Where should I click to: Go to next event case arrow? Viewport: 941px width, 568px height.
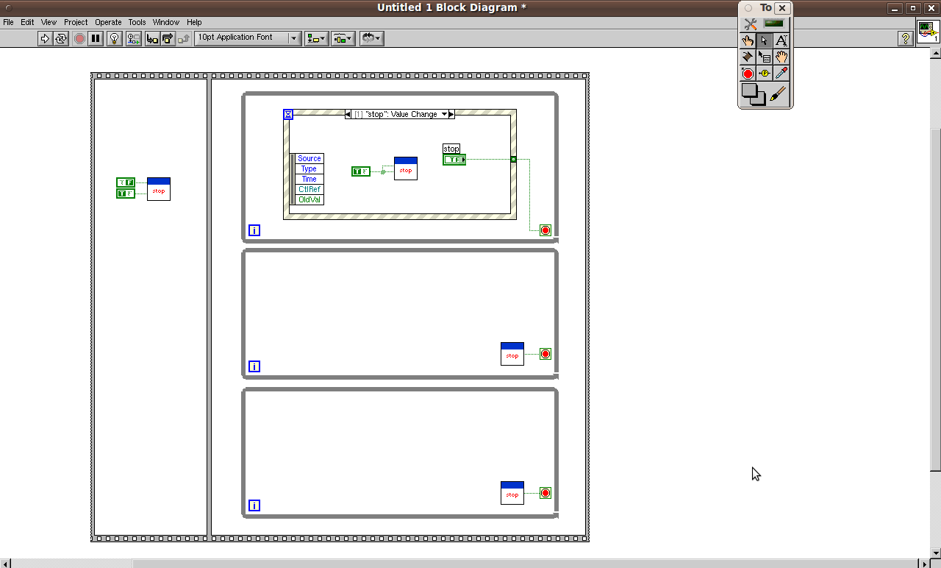pyautogui.click(x=451, y=114)
